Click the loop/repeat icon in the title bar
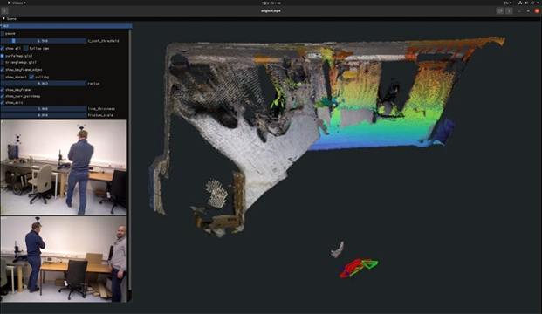Viewport: 542px width, 314px height. 500,11
